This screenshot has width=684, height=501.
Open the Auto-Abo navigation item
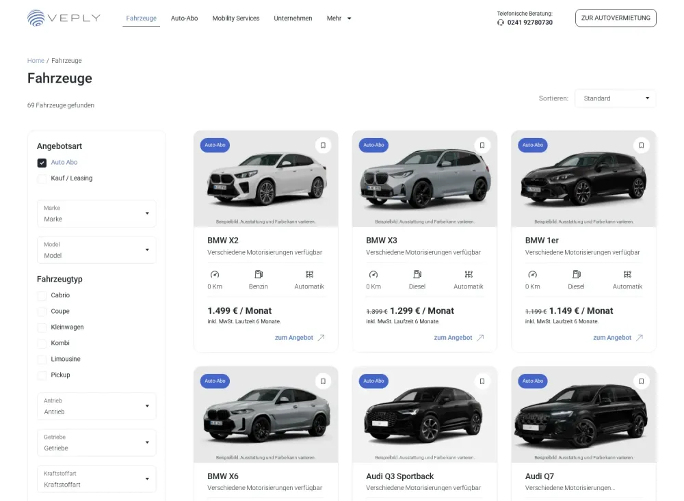184,18
